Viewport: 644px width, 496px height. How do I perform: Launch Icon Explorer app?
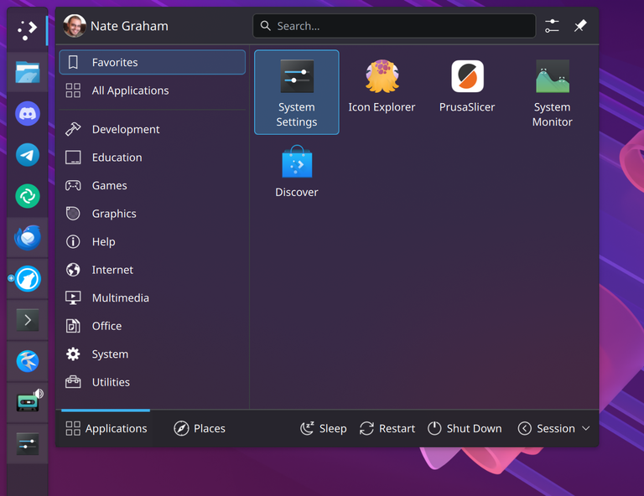point(382,86)
